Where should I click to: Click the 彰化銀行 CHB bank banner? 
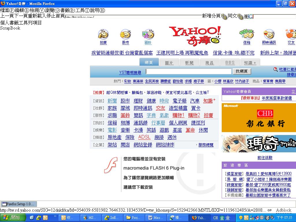pos(259,118)
